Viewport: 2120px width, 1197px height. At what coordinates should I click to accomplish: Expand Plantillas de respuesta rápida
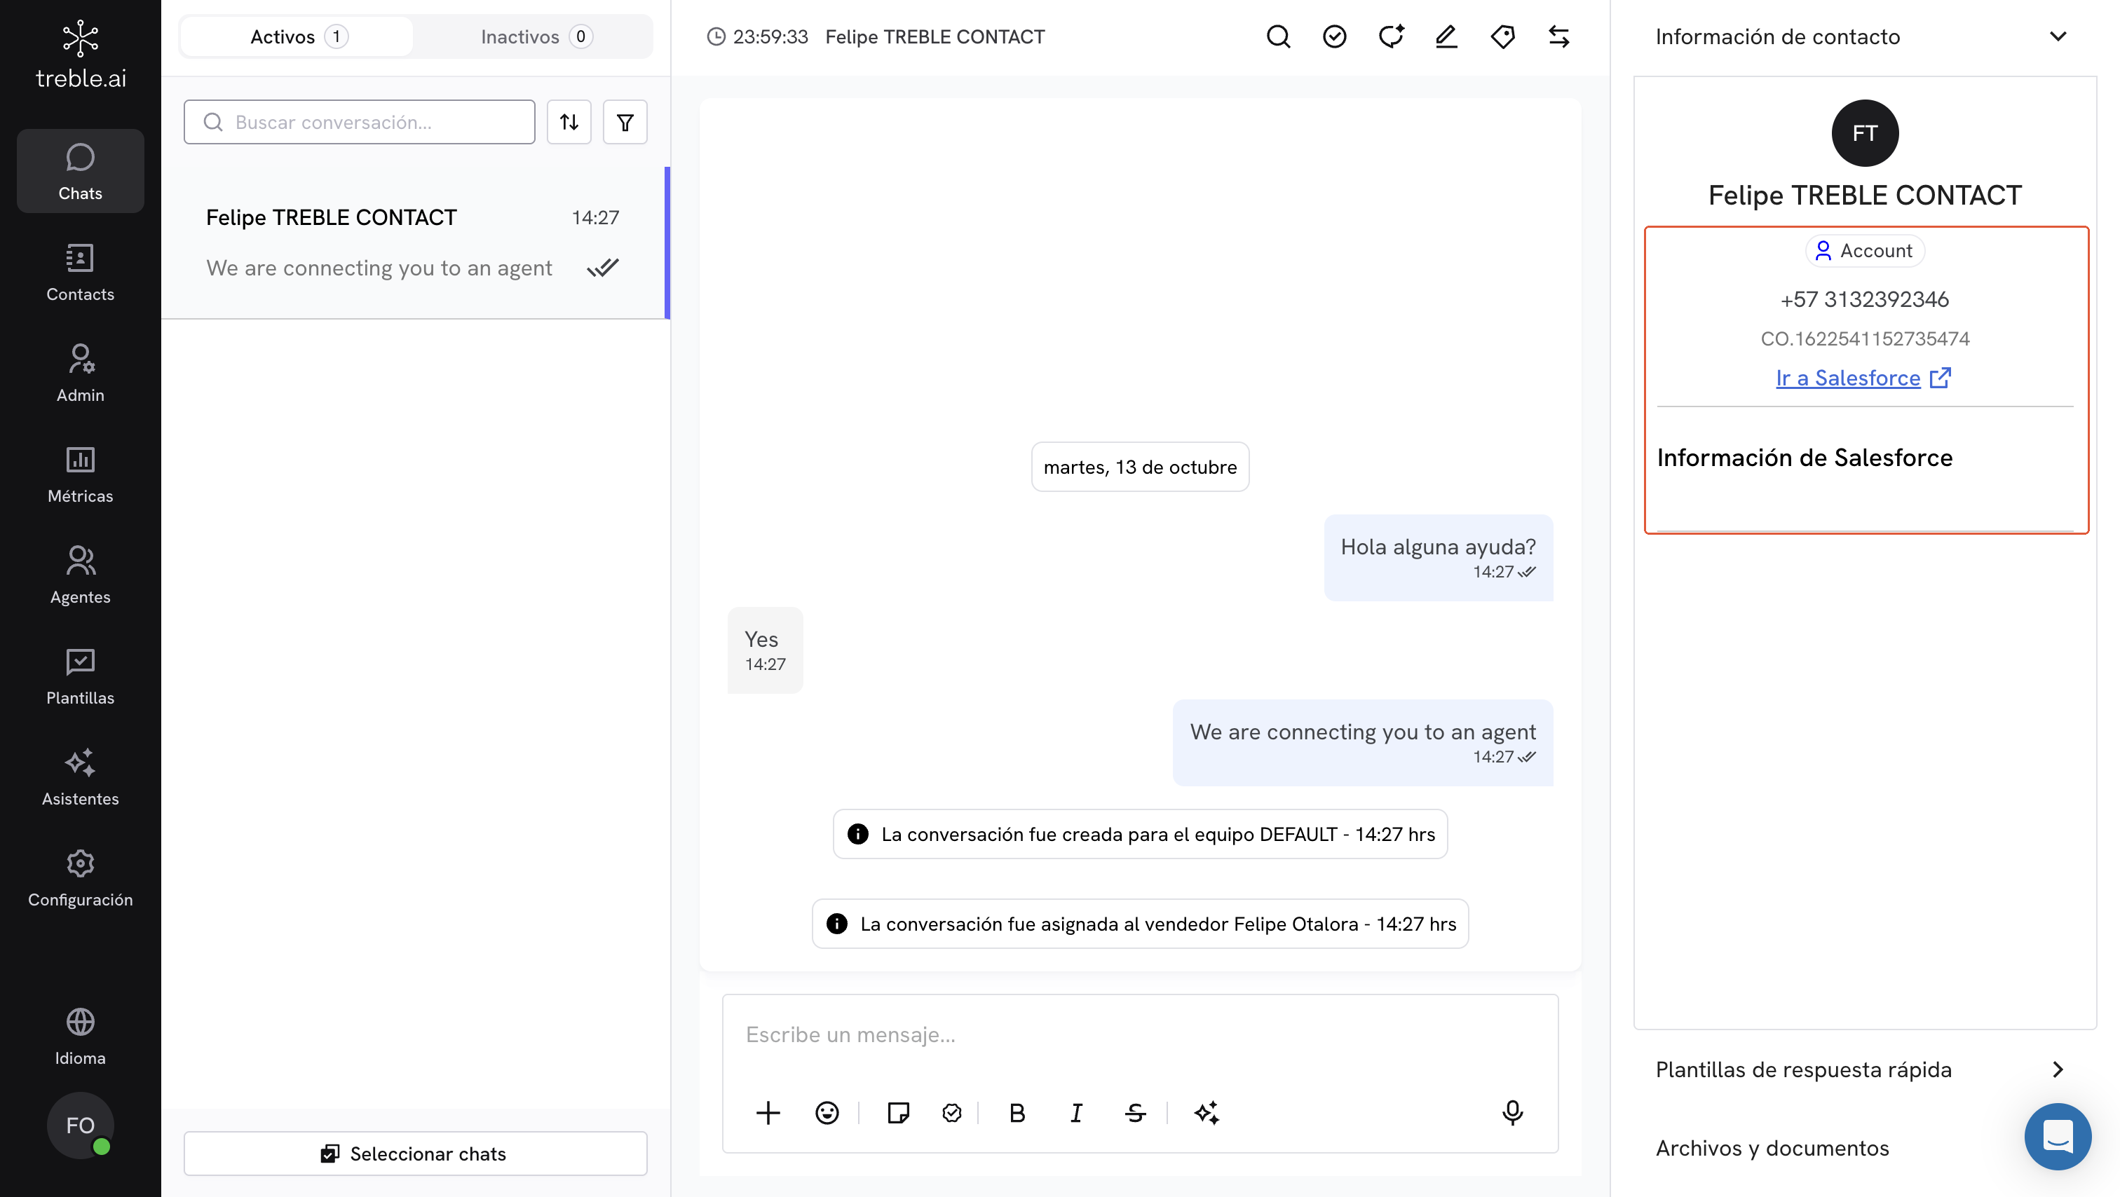tap(1861, 1069)
